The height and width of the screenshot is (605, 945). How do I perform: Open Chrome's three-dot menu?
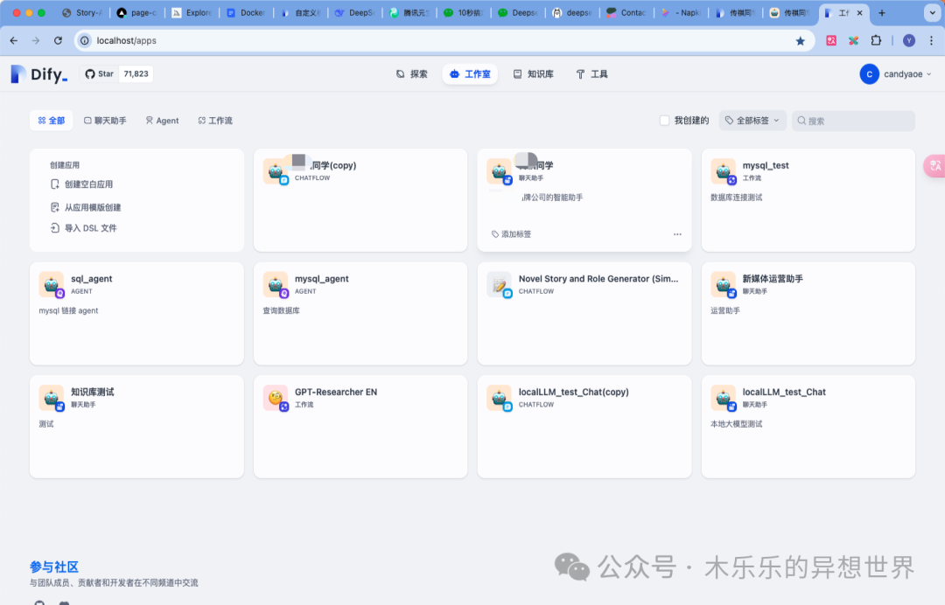931,40
